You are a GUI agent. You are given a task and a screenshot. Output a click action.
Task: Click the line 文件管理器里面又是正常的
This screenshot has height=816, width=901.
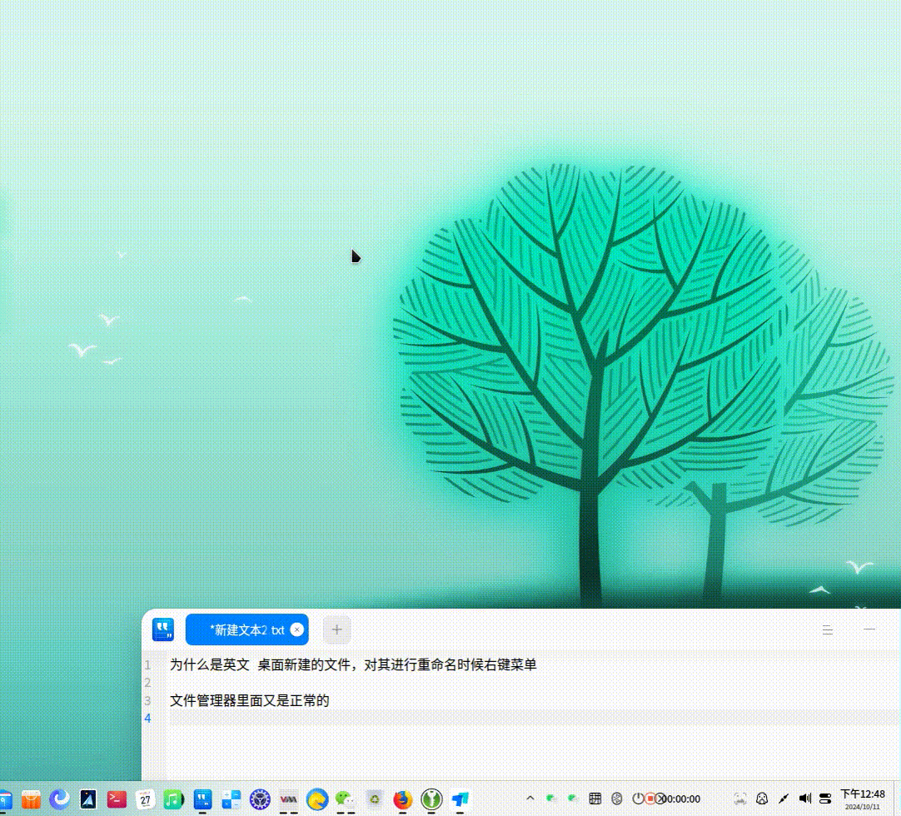point(249,700)
